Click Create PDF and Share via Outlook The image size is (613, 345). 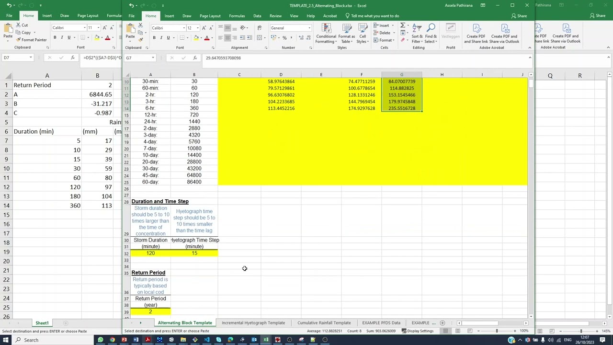click(x=504, y=33)
